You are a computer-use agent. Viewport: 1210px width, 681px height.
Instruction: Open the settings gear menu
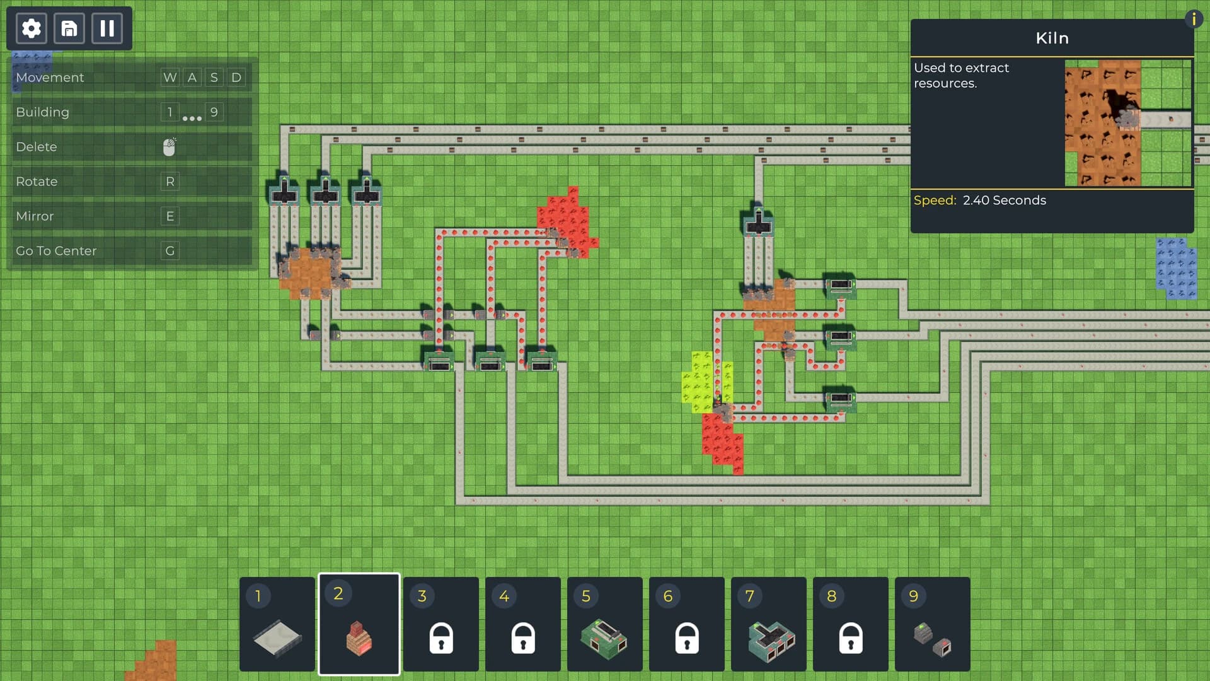(30, 28)
